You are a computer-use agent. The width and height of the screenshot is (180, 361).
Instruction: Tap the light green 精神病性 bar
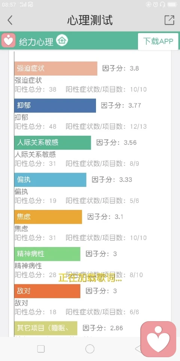47,254
